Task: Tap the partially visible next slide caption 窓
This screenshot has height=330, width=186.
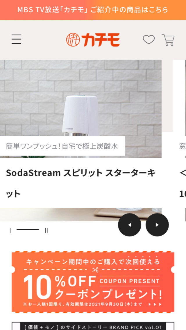Action: (x=183, y=146)
